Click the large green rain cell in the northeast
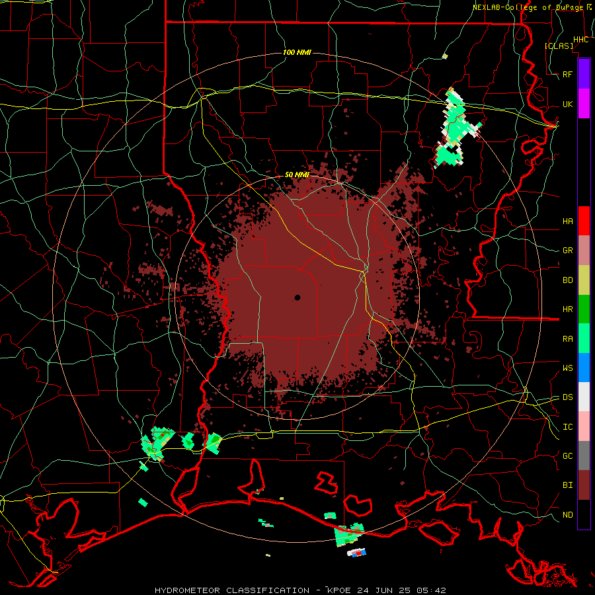This screenshot has height=595, width=595. coord(456,128)
